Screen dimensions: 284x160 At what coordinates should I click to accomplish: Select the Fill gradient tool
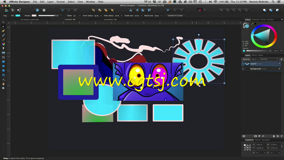tap(3, 44)
